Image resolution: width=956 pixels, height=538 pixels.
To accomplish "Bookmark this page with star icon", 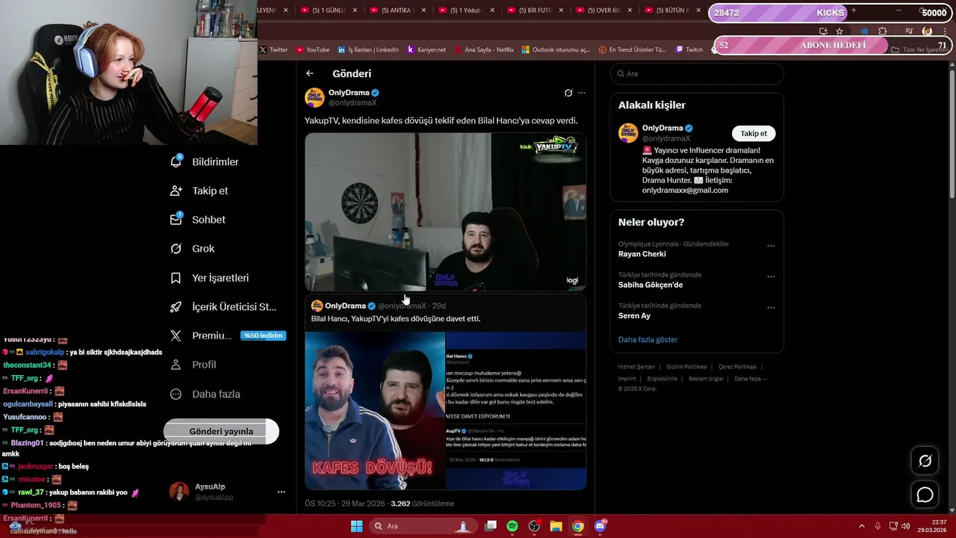I will (x=839, y=31).
